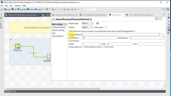This screenshot has width=171, height=96.
Task: Click the Ask link
Action: (15, 9)
